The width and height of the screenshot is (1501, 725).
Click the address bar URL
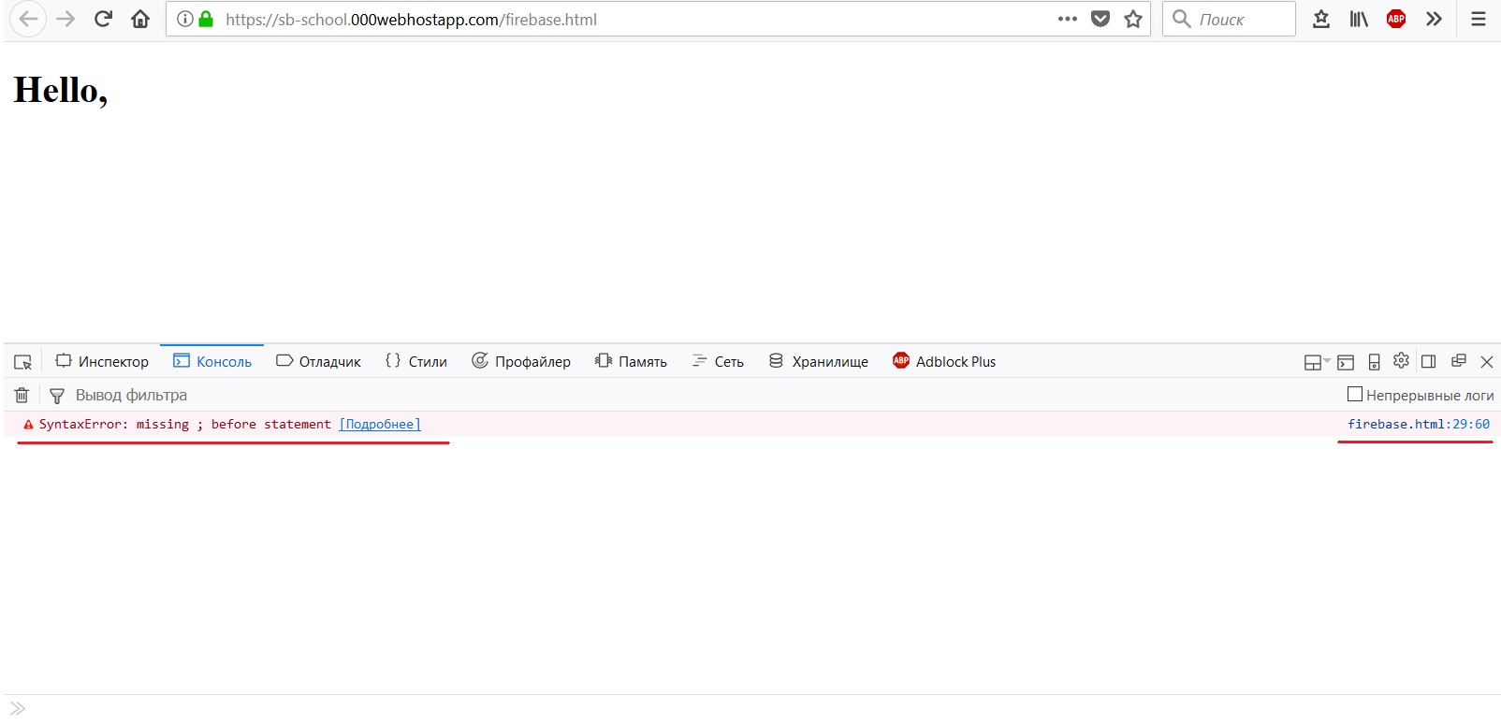click(411, 20)
